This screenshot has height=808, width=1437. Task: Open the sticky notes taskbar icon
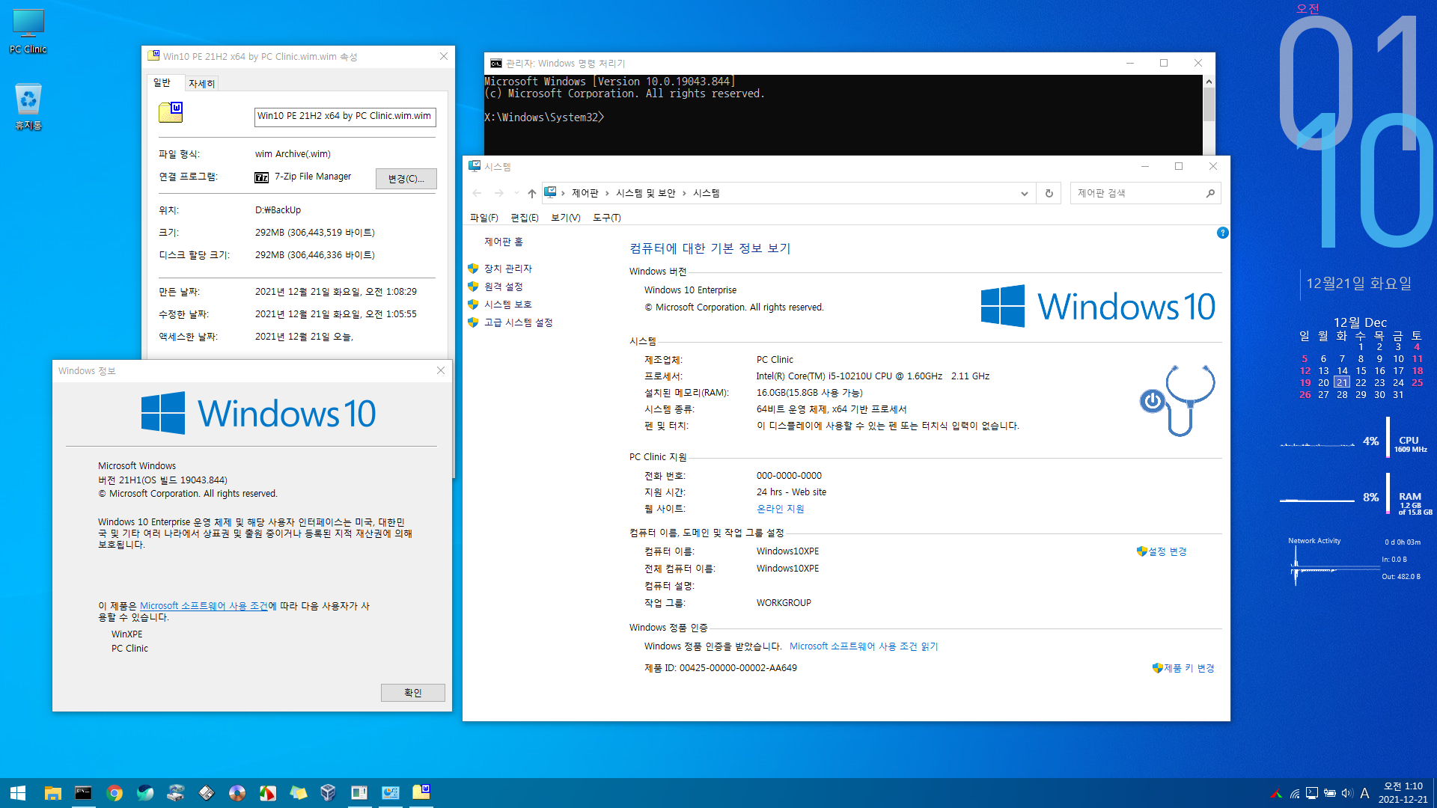tap(299, 793)
